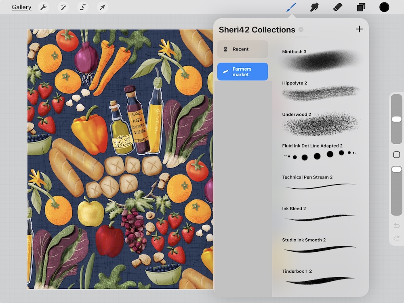Add a new brush with plus button

pyautogui.click(x=359, y=29)
